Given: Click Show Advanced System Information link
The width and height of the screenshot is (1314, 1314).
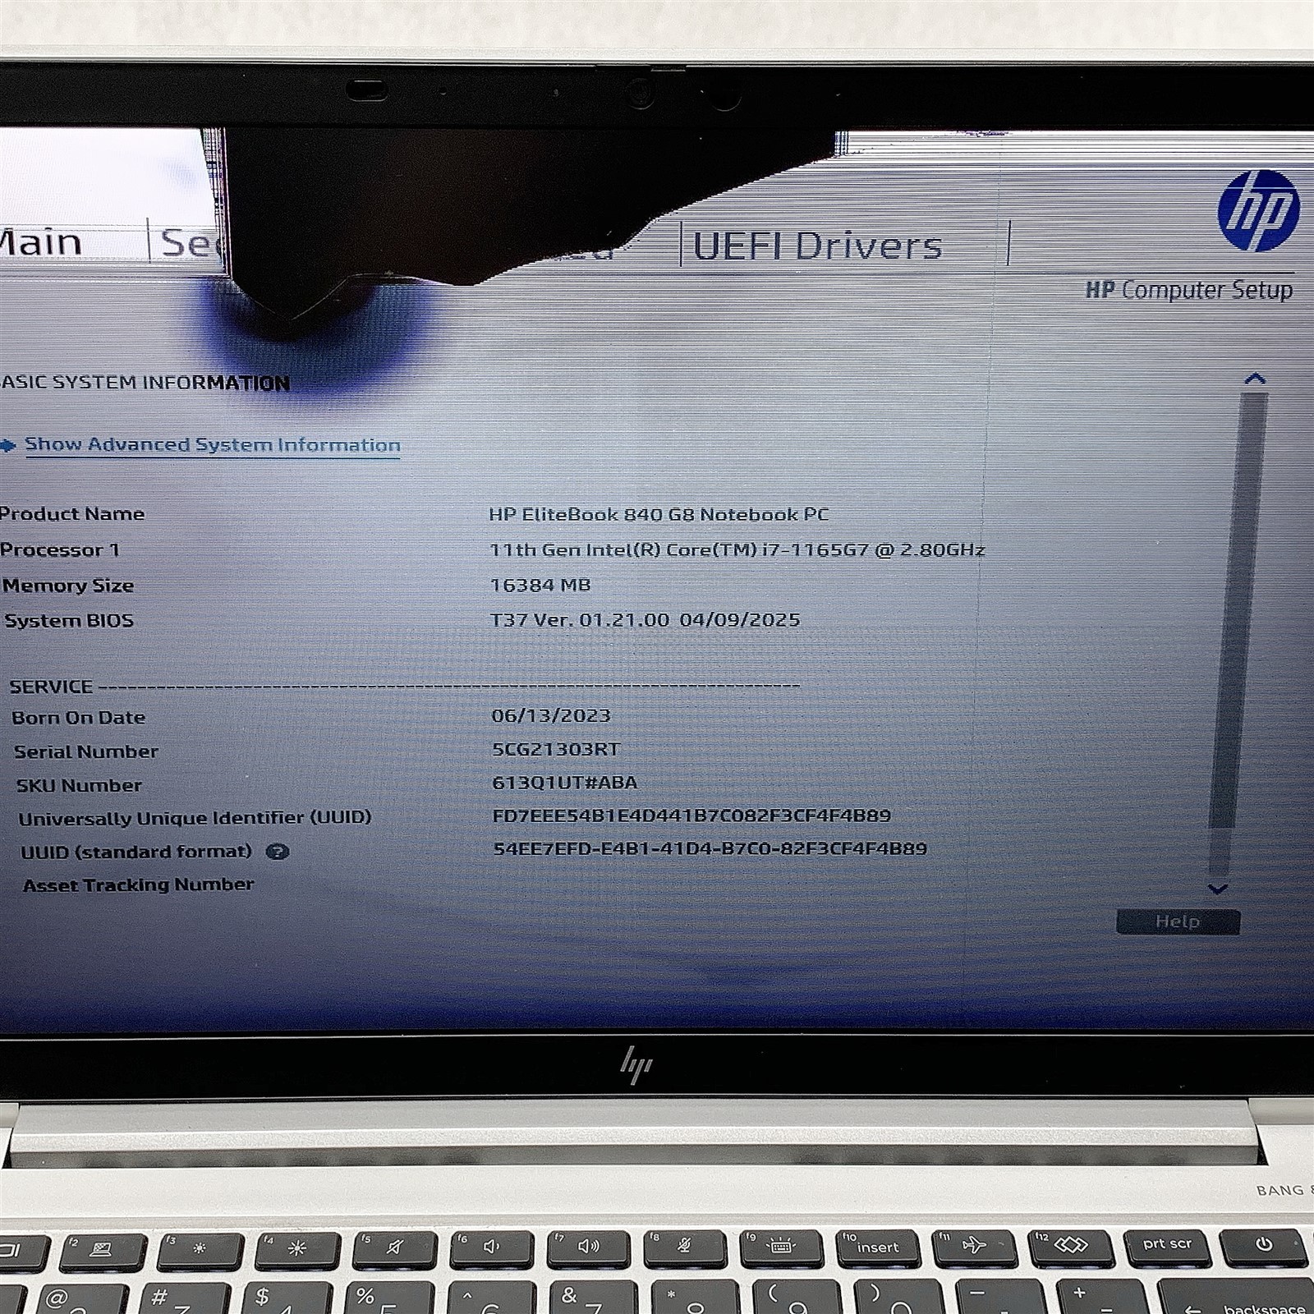Looking at the screenshot, I should pos(212,444).
